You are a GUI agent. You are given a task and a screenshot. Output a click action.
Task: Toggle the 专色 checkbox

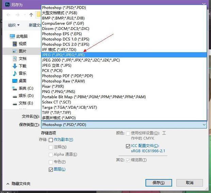click(x=51, y=162)
